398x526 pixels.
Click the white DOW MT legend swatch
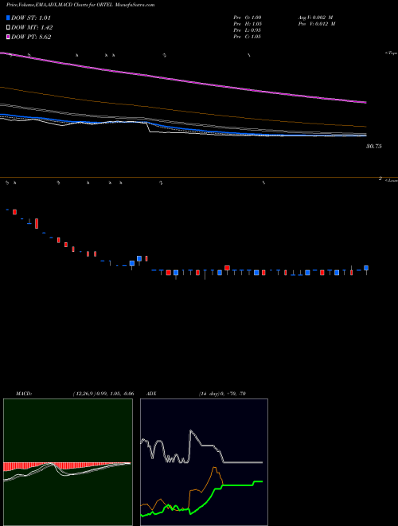point(8,28)
